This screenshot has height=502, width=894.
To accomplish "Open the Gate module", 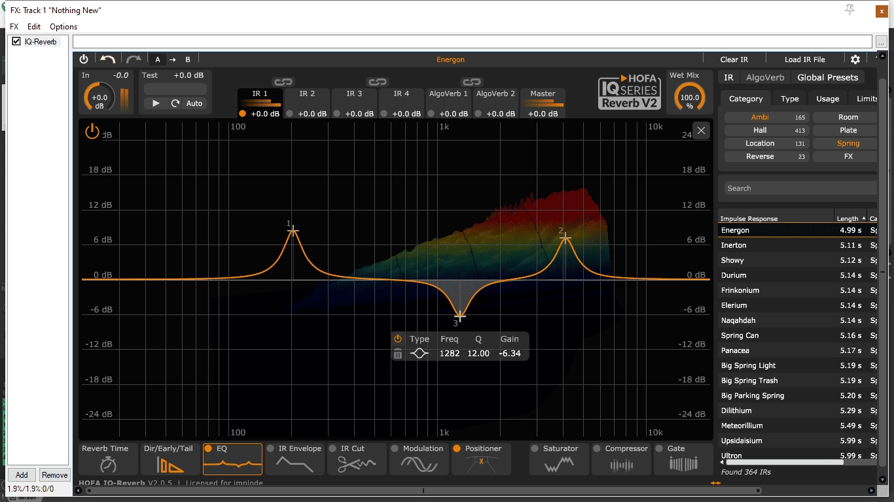I will (683, 459).
